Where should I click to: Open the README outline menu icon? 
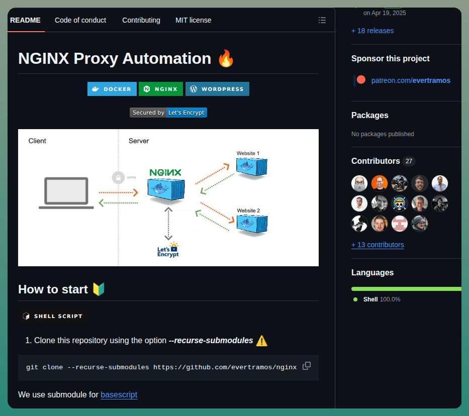[322, 20]
